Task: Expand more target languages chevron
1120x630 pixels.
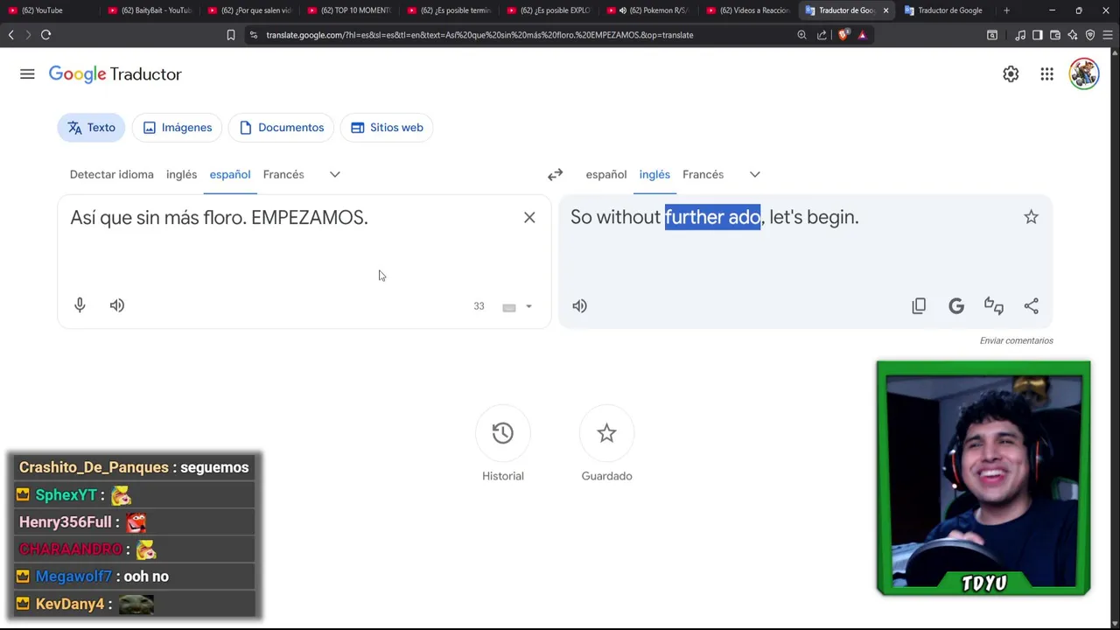Action: (754, 175)
